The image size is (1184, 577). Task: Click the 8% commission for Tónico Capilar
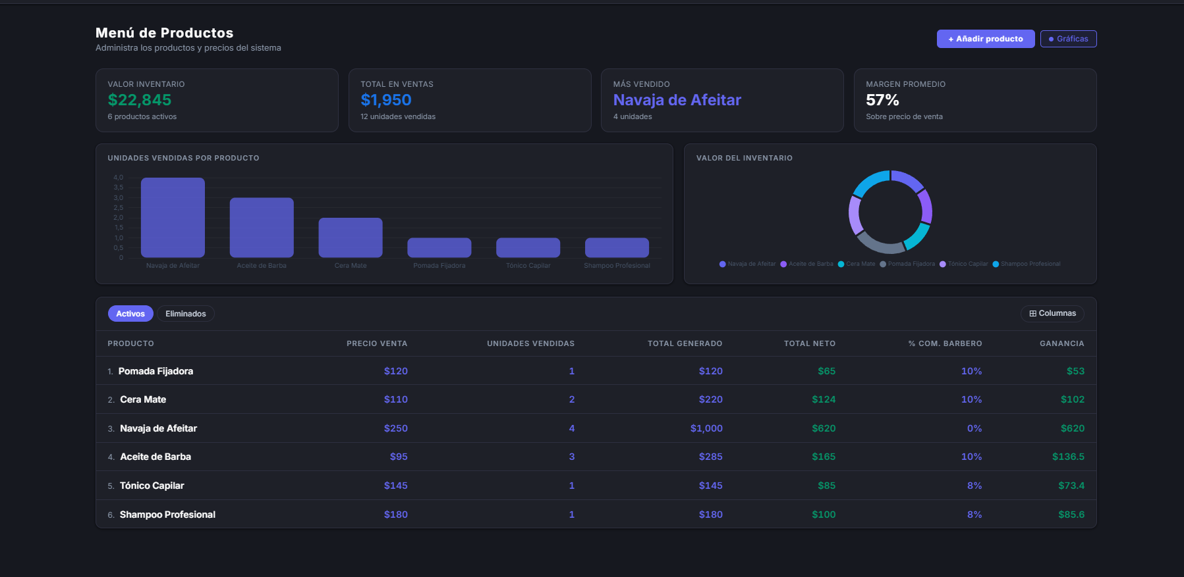974,486
